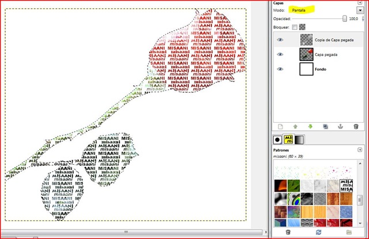This screenshot has height=239, width=369.
Task: Click the patterns list scroll up arrow
Action: click(360, 163)
